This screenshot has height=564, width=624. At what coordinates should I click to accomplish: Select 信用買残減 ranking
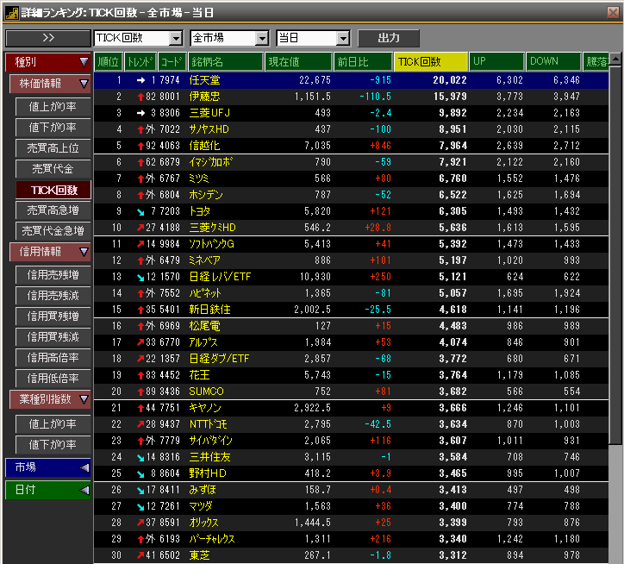(x=53, y=337)
